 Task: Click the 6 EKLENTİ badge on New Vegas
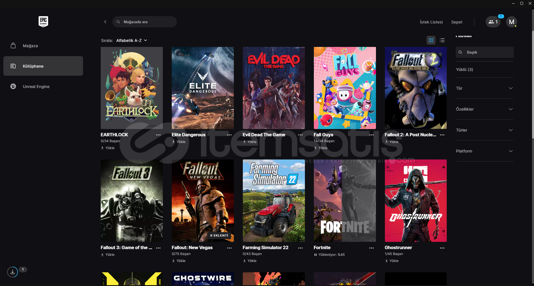pos(219,235)
